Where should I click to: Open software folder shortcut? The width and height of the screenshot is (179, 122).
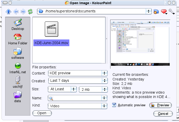(18, 53)
